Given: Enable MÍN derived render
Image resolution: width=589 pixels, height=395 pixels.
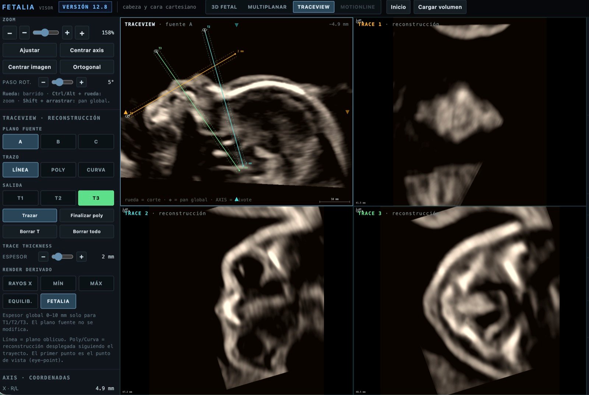Looking at the screenshot, I should coord(58,284).
